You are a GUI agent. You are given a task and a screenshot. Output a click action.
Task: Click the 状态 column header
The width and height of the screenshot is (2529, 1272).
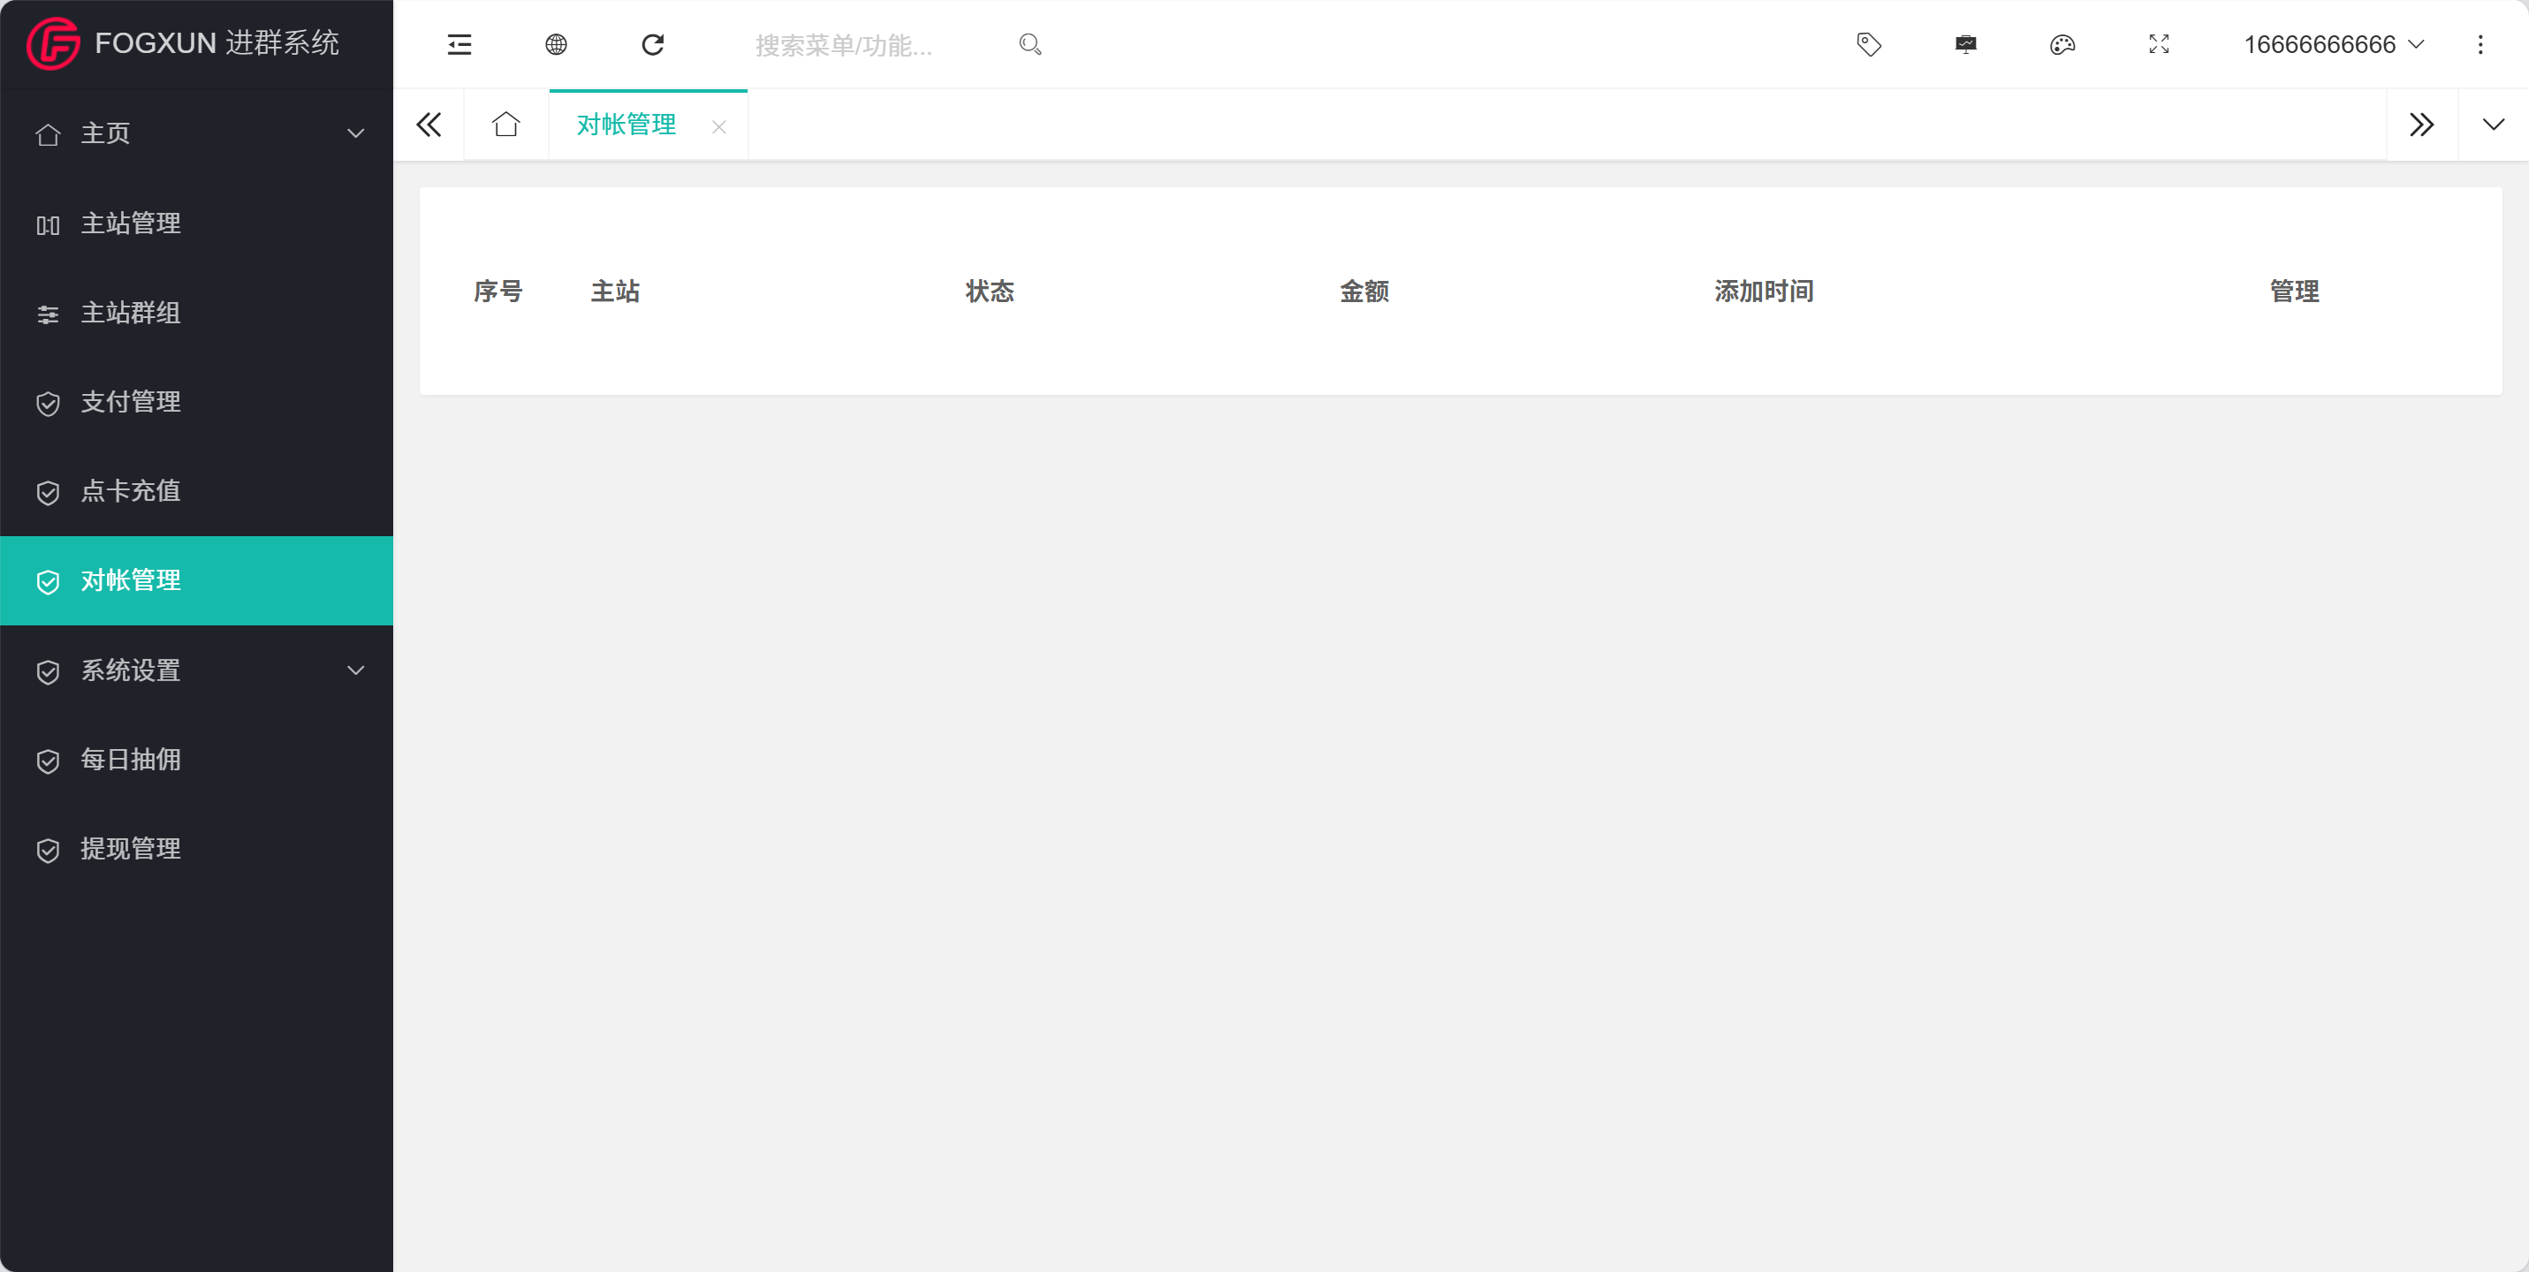click(990, 291)
